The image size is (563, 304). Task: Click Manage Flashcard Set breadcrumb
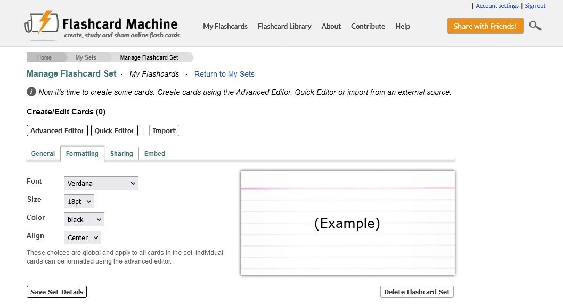[149, 57]
